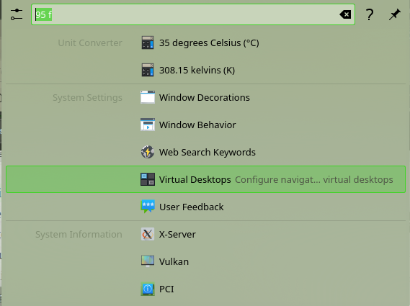Click the Vulkan monitor icon
410x306 pixels.
point(148,261)
